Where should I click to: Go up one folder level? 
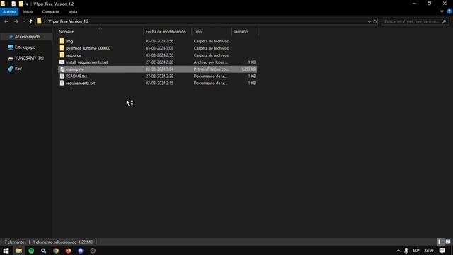tap(30, 21)
